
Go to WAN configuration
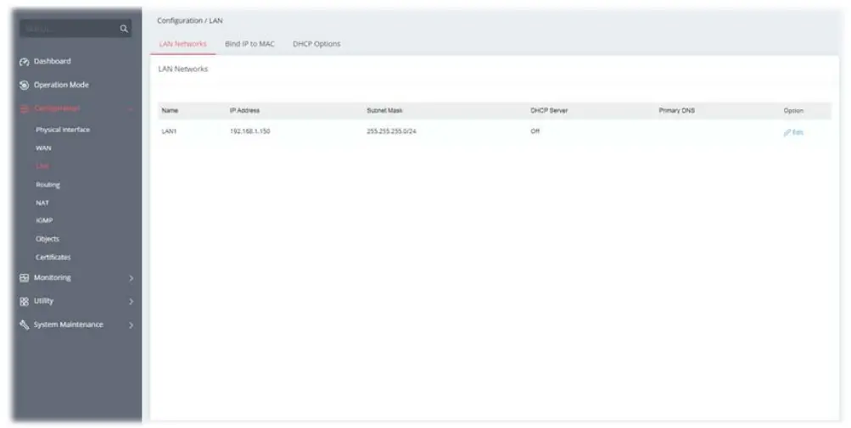point(43,148)
